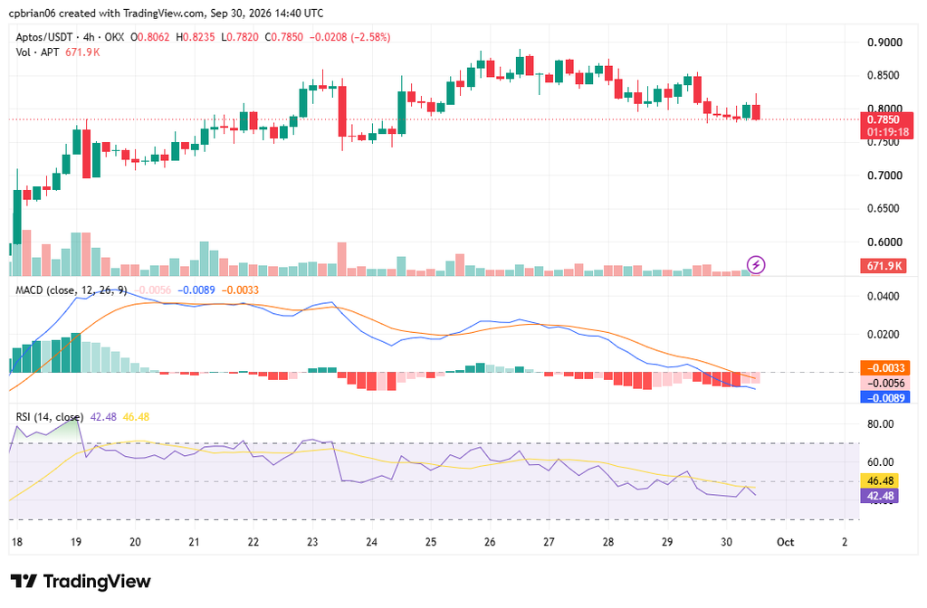Click the RSI legend value 46.48
The image size is (927, 608).
click(x=136, y=417)
